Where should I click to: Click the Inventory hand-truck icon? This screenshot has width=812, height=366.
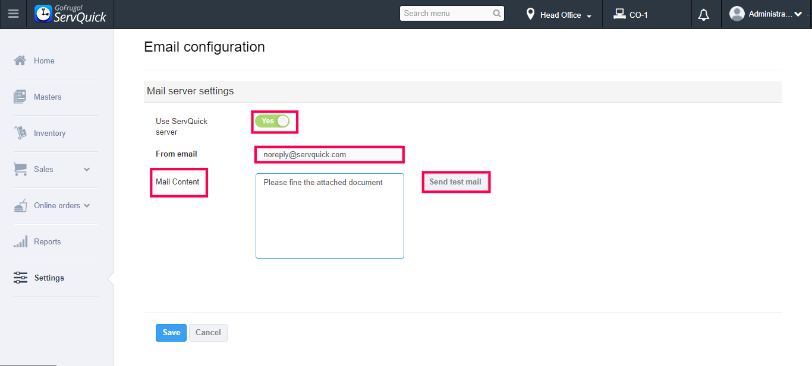tap(20, 133)
